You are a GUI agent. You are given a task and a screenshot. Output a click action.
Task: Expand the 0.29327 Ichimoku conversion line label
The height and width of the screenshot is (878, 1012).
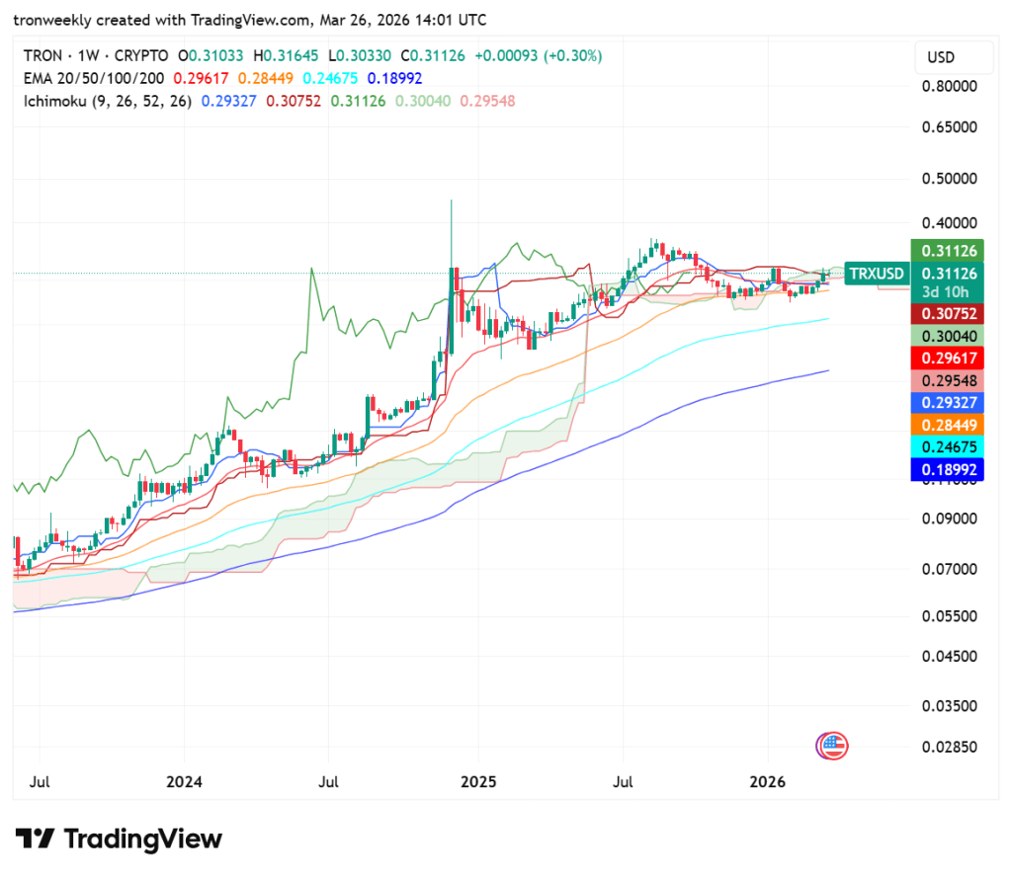tap(948, 402)
